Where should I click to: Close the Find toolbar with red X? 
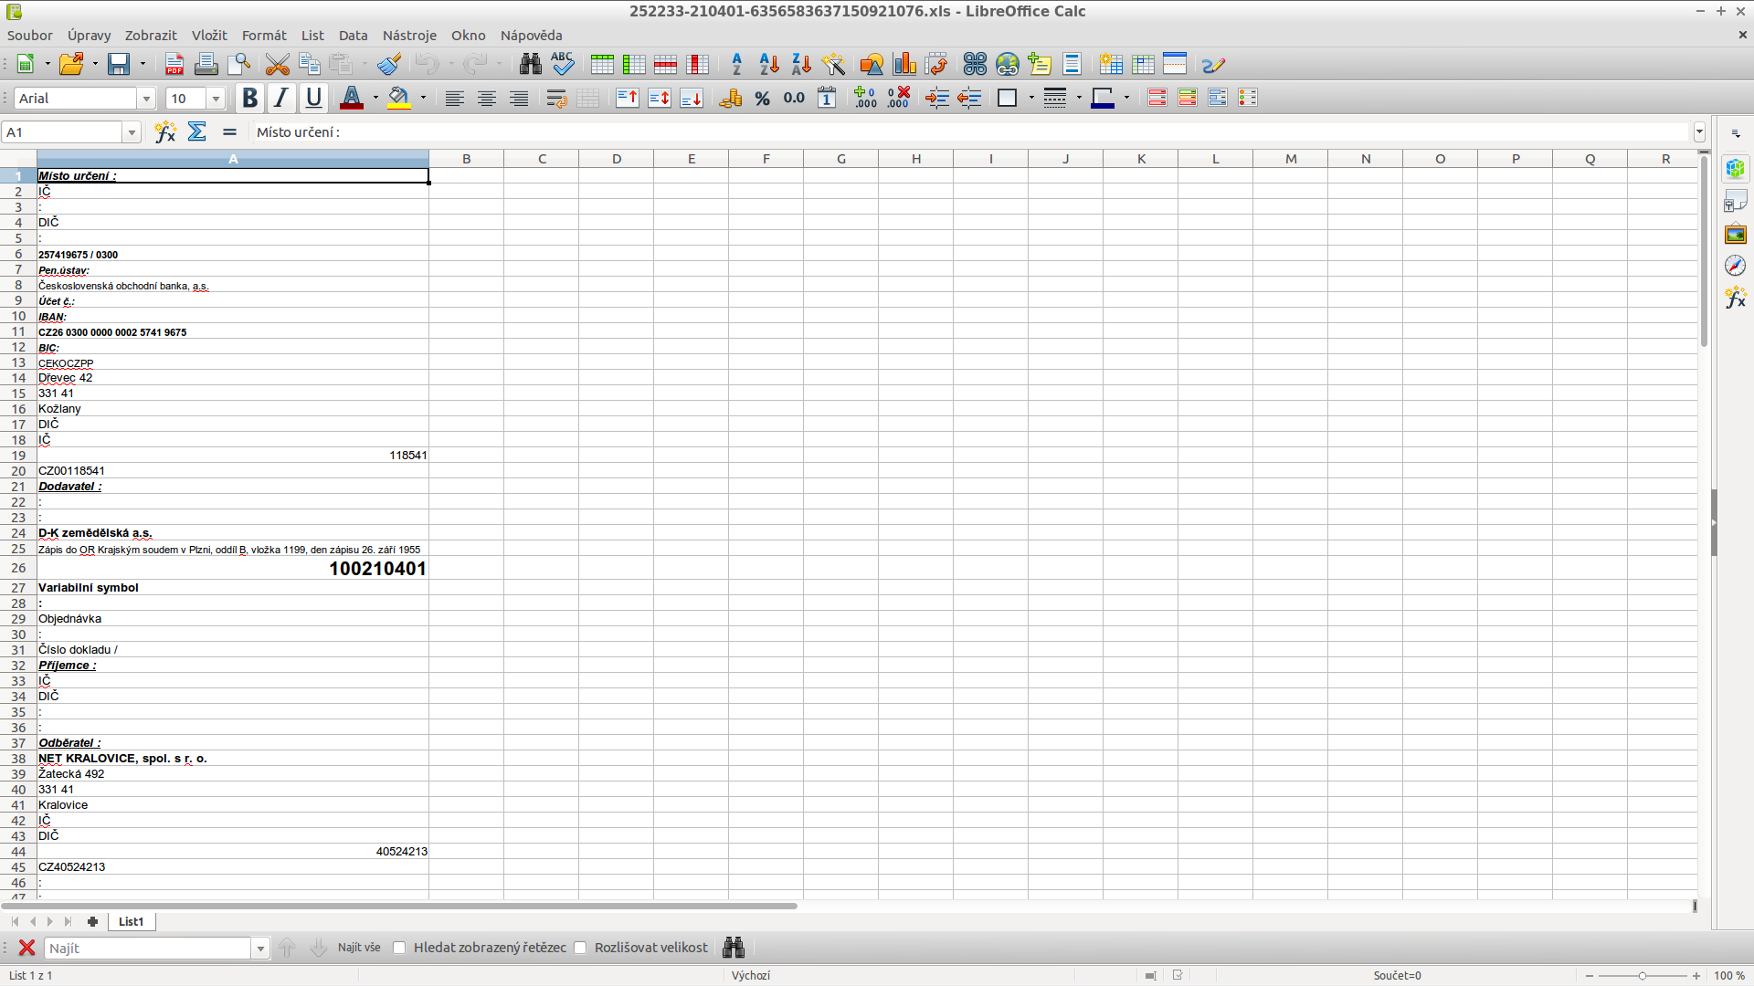[27, 948]
